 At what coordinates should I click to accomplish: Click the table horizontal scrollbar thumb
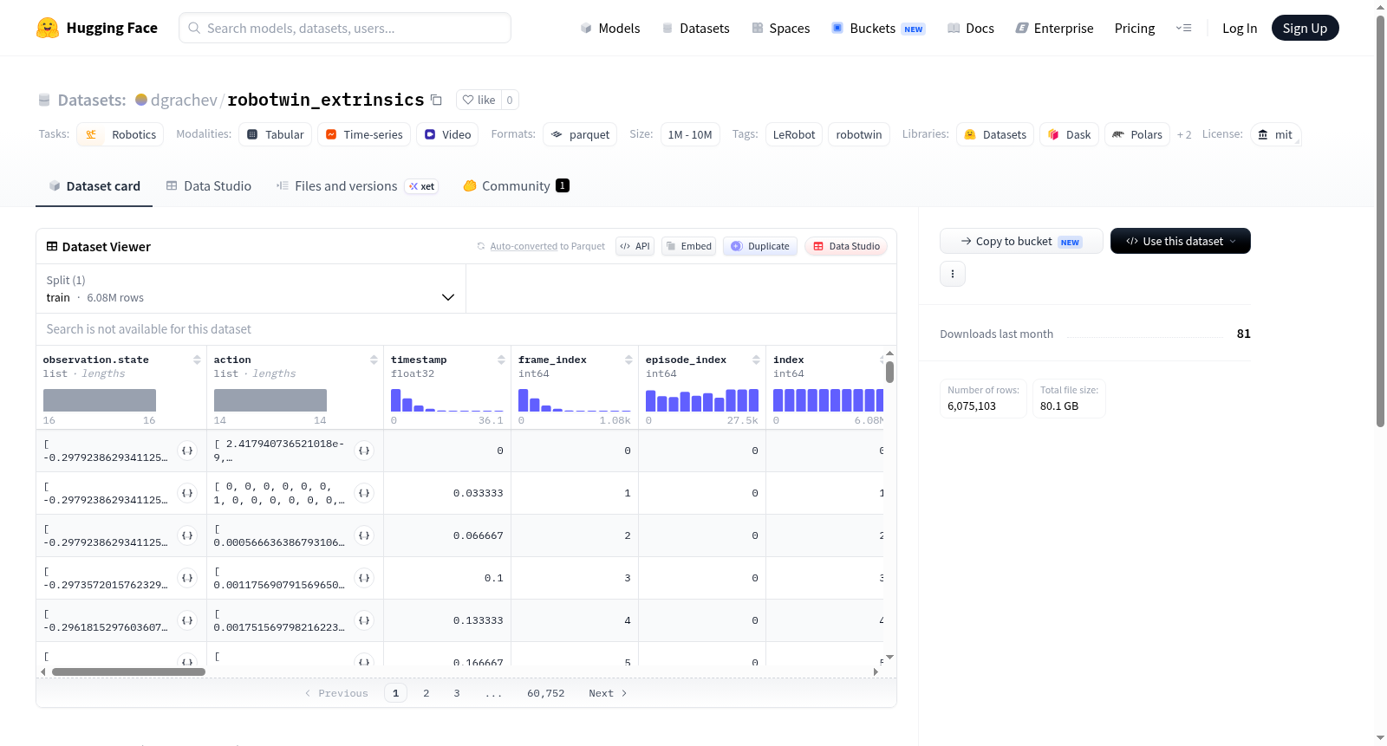(128, 671)
